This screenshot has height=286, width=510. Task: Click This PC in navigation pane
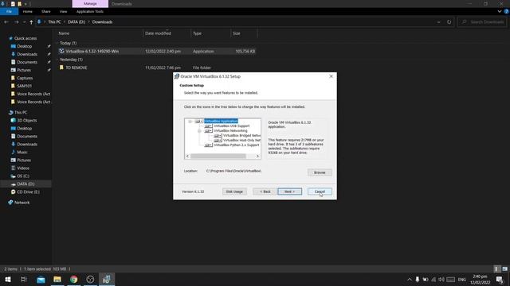coord(21,113)
